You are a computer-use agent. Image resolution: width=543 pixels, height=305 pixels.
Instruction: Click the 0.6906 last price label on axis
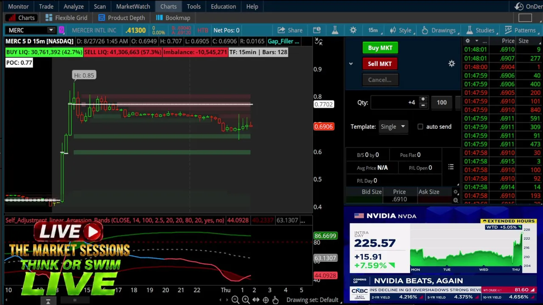click(x=323, y=127)
